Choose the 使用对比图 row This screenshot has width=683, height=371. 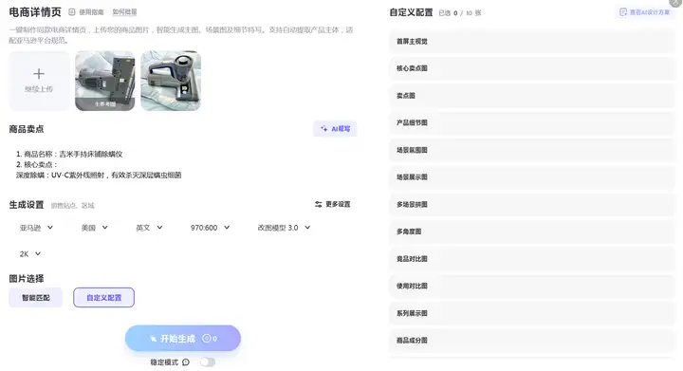point(532,287)
